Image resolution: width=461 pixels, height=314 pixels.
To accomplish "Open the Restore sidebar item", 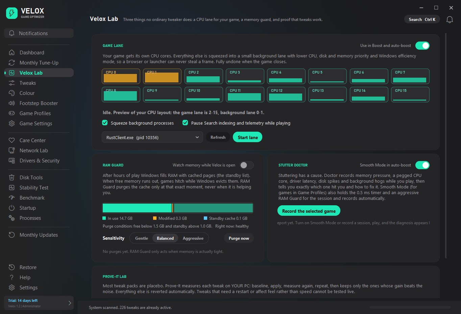I will point(39,267).
